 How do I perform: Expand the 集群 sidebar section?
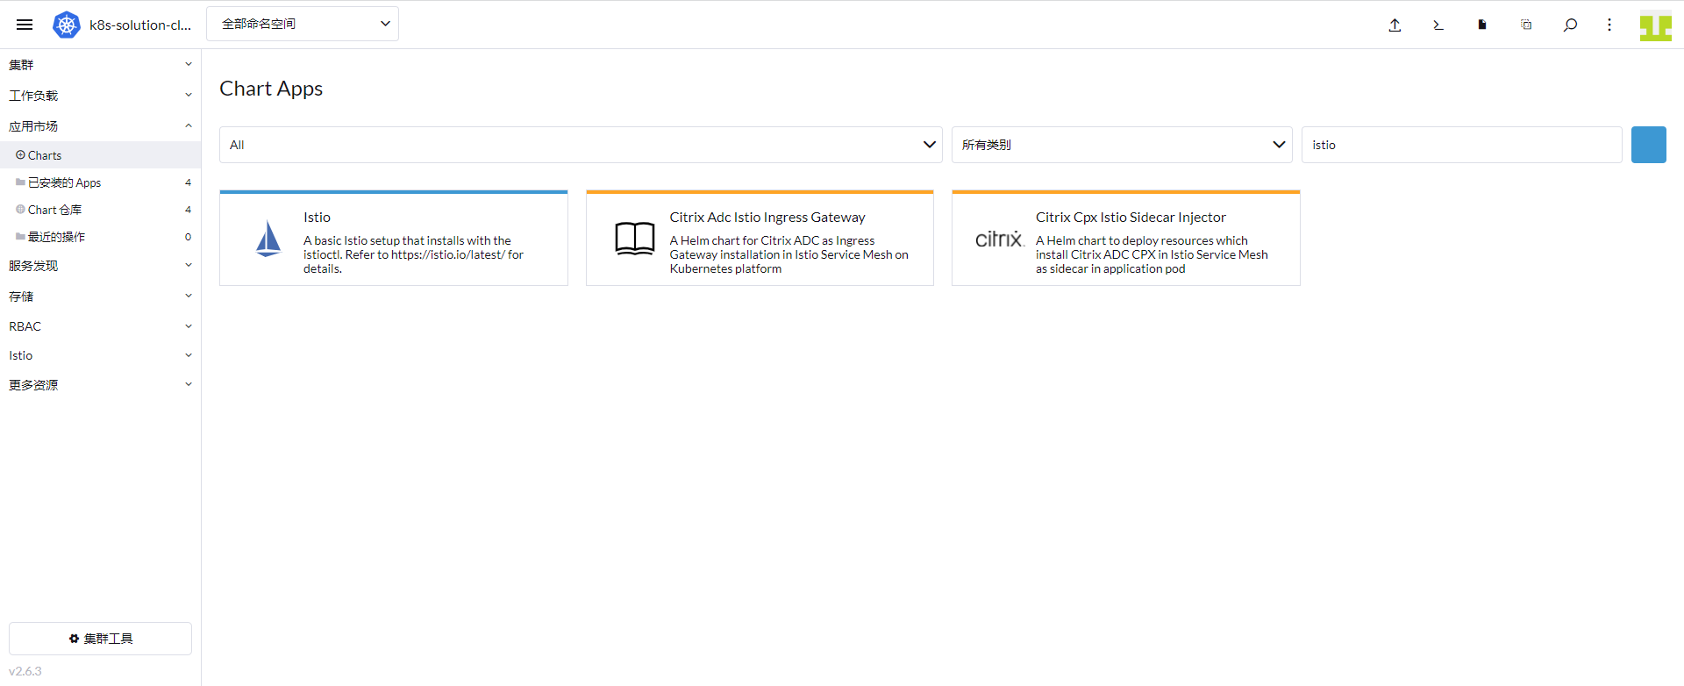100,65
